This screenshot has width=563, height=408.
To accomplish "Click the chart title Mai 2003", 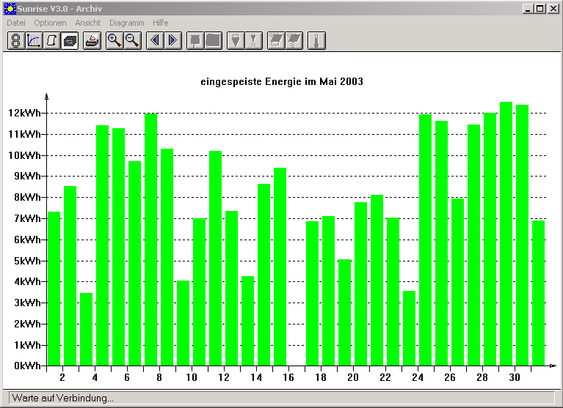I will coord(341,81).
